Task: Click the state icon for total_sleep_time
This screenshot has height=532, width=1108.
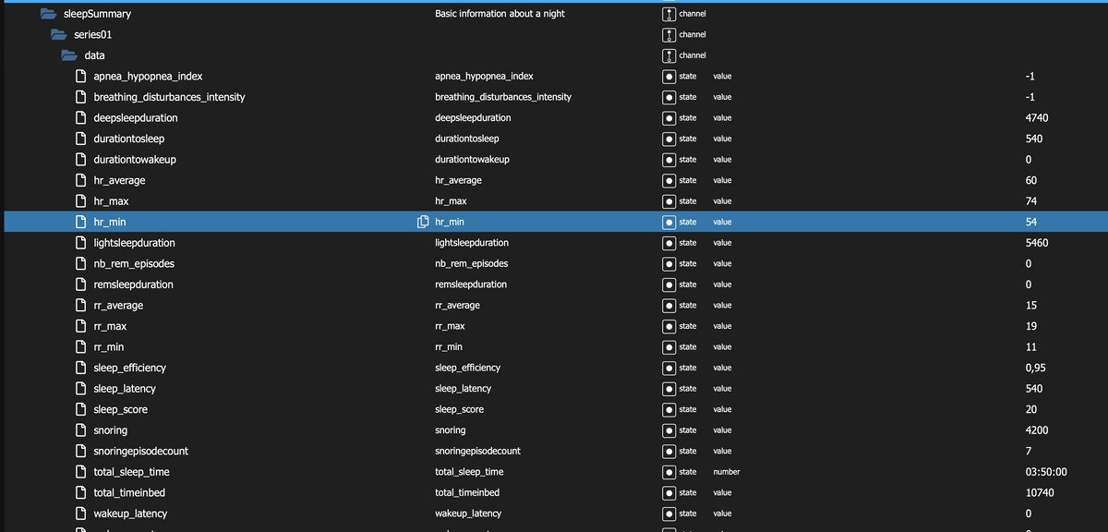Action: pyautogui.click(x=668, y=472)
